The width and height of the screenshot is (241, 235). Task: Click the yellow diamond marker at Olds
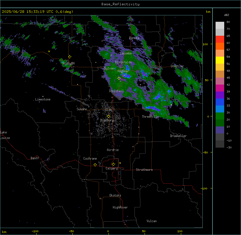[x=108, y=116]
